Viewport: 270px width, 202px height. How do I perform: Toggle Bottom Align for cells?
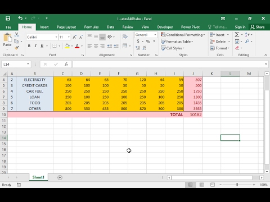[x=102, y=37]
